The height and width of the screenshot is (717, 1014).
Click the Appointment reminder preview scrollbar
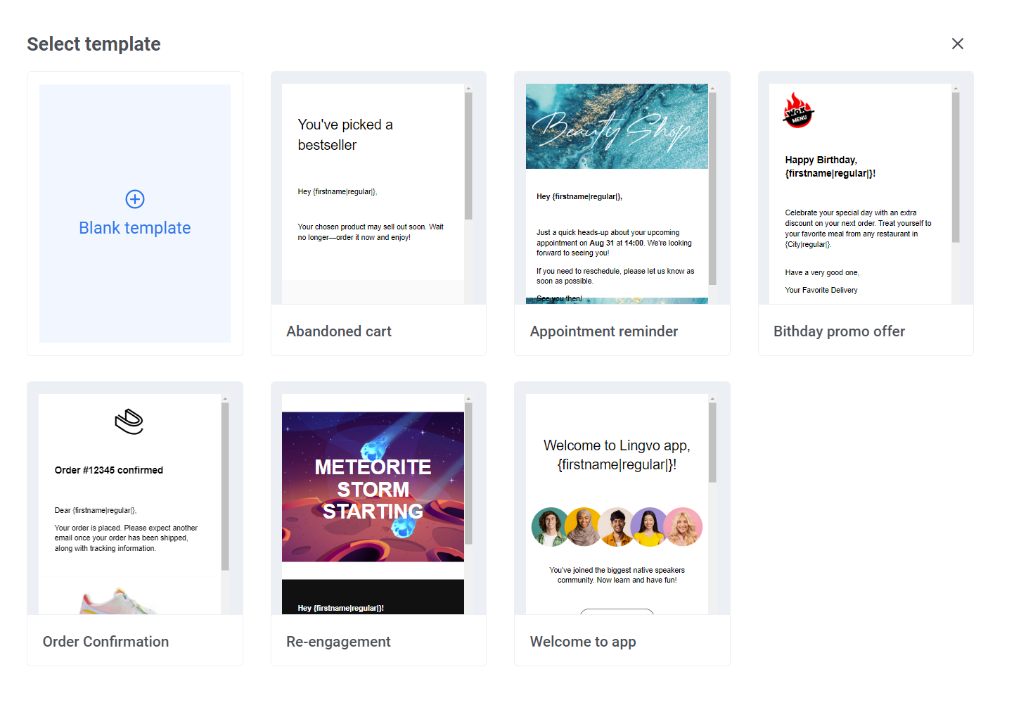click(712, 189)
